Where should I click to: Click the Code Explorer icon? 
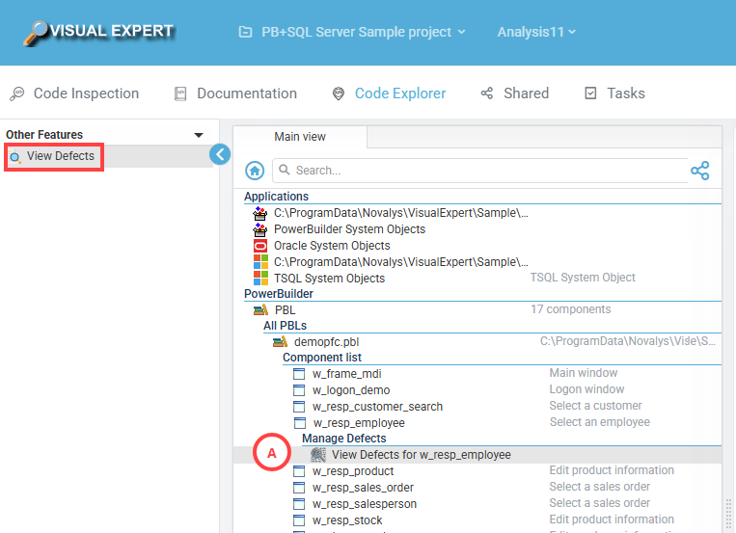pos(338,93)
